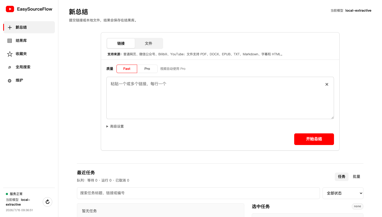Click the 维护 gear icon
This screenshot has height=217, width=382.
coord(10,81)
